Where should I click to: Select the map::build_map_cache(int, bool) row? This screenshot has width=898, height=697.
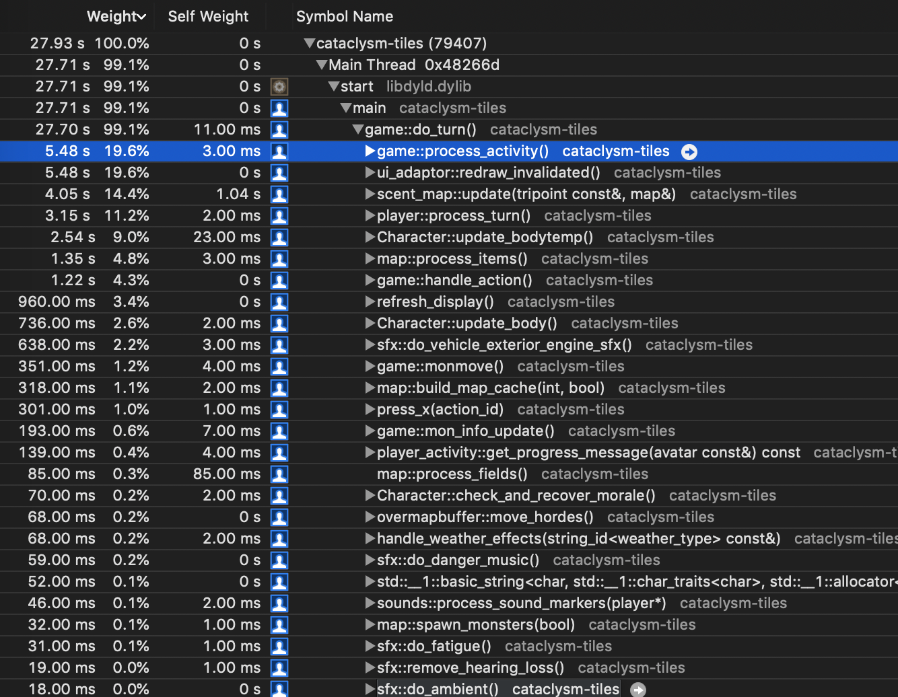(449, 388)
